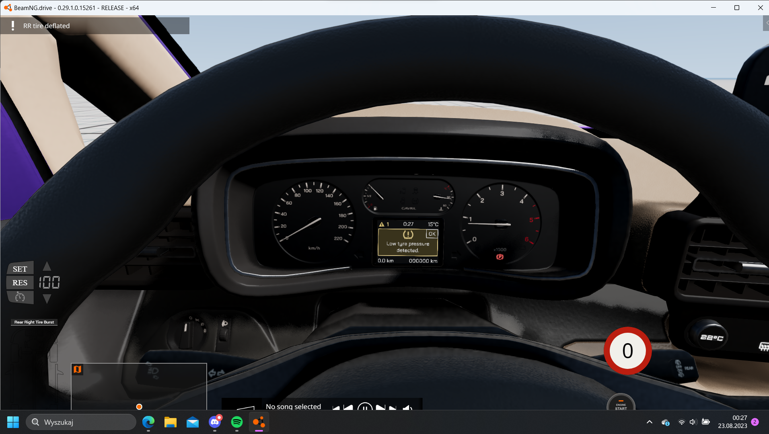
Task: Click the exclamation icon in notification banner
Action: [x=13, y=26]
